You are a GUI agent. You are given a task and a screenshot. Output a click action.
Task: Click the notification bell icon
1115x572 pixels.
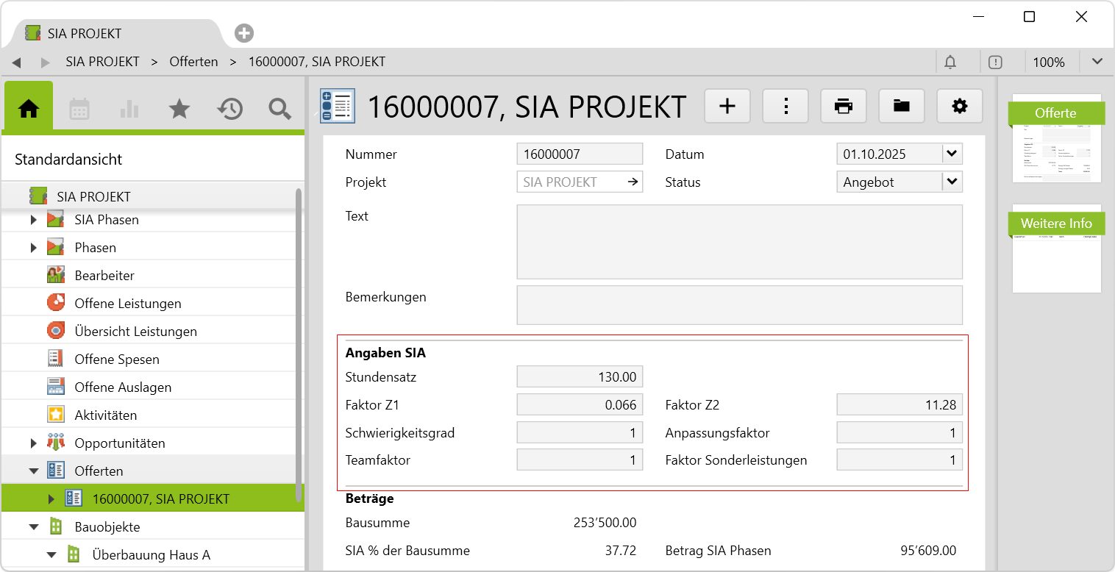[x=950, y=62]
